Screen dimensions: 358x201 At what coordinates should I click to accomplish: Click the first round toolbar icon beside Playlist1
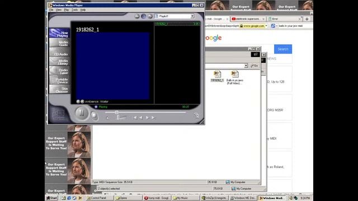(136, 16)
